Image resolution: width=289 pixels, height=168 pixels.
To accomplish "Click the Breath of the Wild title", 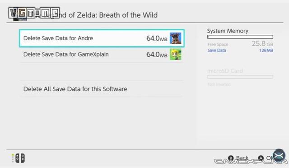I will pyautogui.click(x=128, y=15).
